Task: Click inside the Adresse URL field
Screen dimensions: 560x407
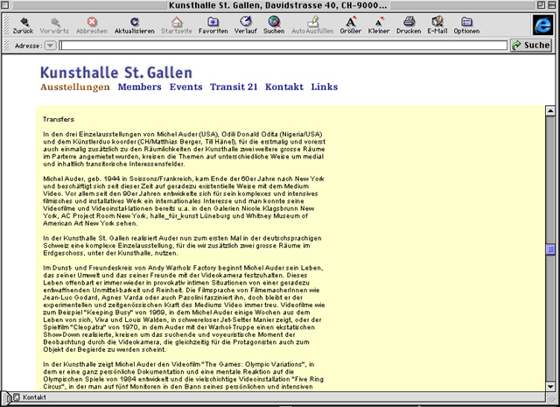Action: tap(280, 45)
